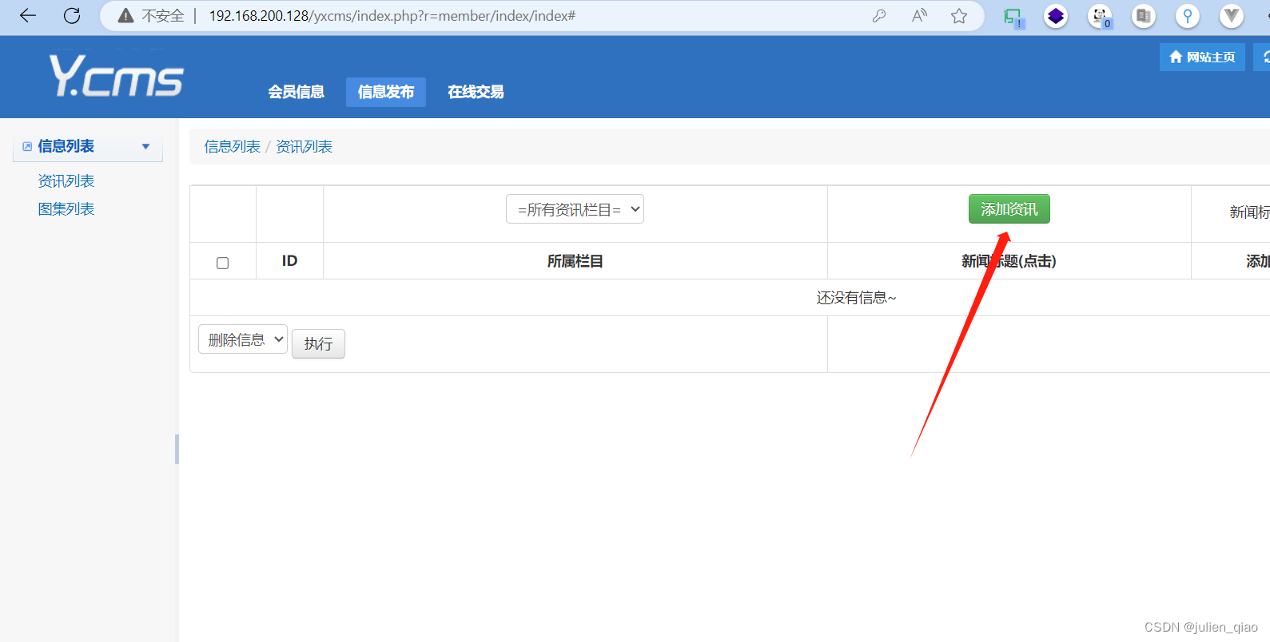1270x642 pixels.
Task: Open the 删除信息 action dropdown
Action: (x=243, y=339)
